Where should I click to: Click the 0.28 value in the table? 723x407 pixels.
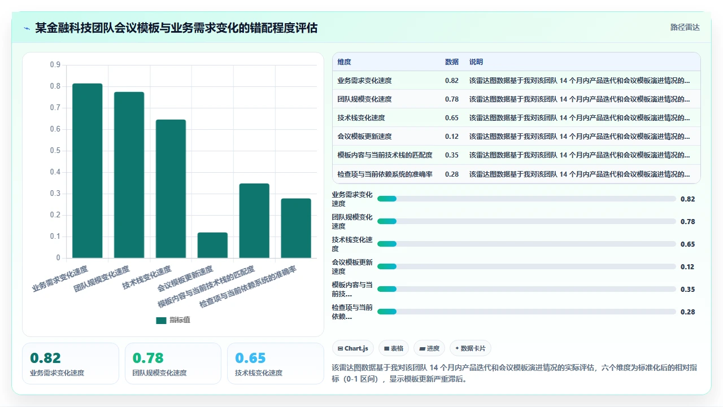(x=452, y=174)
